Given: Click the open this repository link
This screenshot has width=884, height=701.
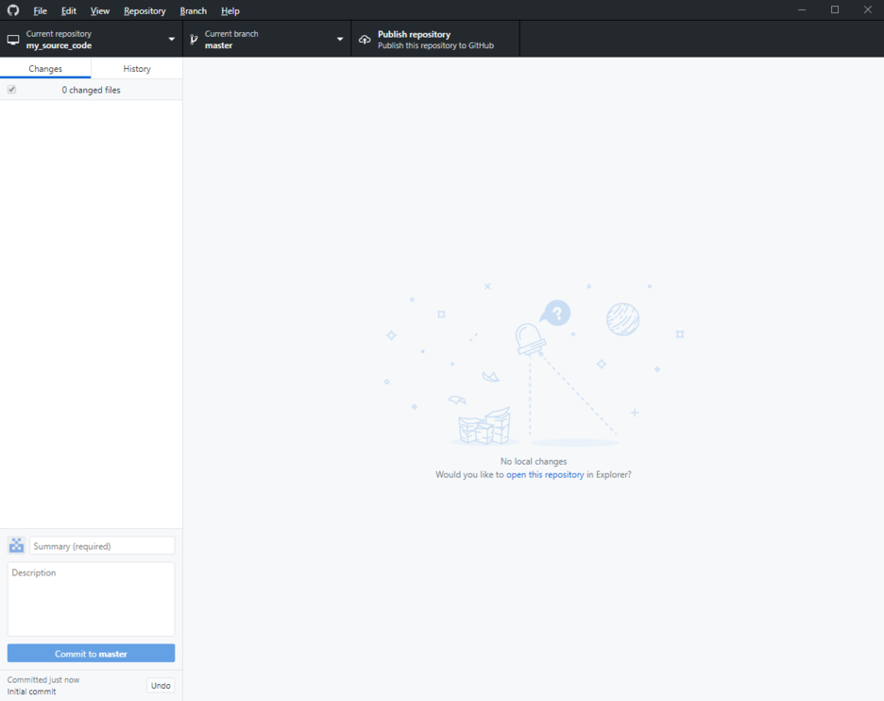Looking at the screenshot, I should click(545, 474).
